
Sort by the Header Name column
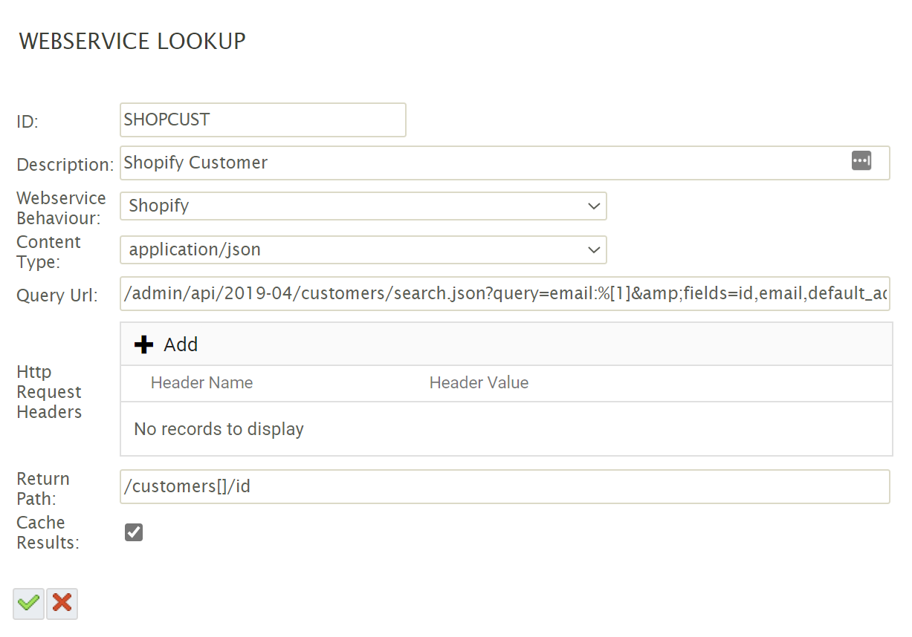pyautogui.click(x=201, y=383)
